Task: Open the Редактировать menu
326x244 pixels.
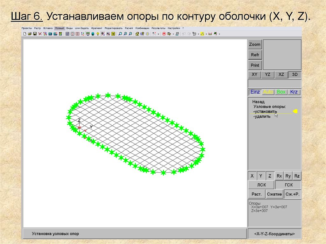Action: pyautogui.click(x=114, y=28)
